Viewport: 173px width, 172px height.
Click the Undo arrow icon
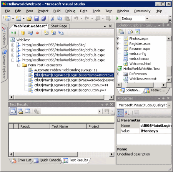pyautogui.click(x=76, y=19)
